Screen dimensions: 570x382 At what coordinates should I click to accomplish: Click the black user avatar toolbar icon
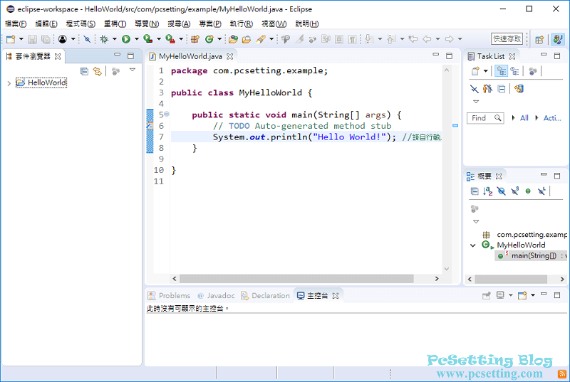(63, 39)
